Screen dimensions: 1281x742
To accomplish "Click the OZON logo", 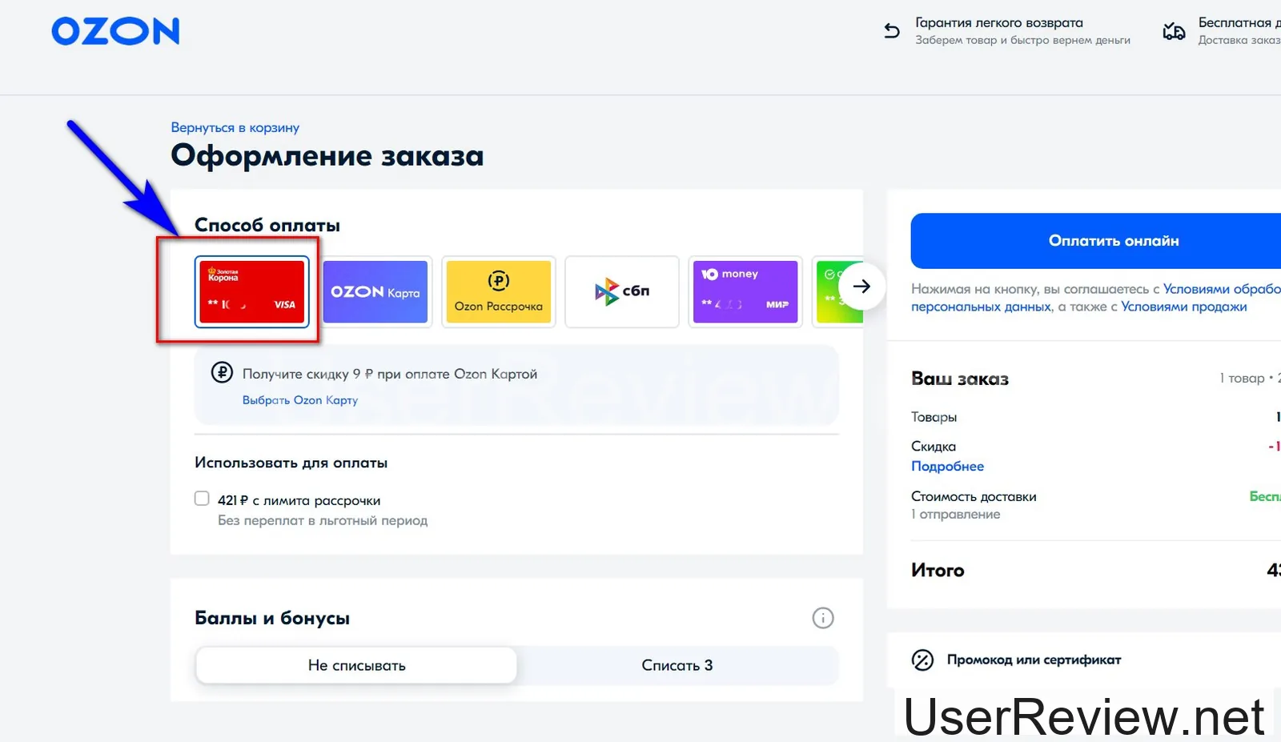I will pos(115,32).
